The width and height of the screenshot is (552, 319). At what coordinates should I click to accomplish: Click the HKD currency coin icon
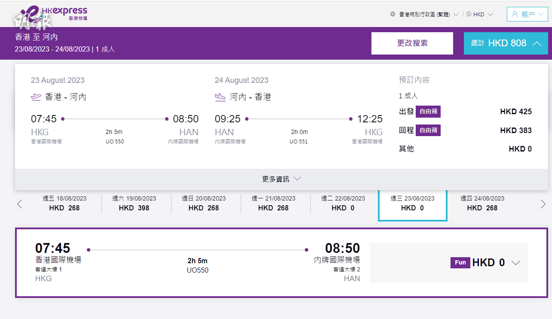[x=469, y=14]
